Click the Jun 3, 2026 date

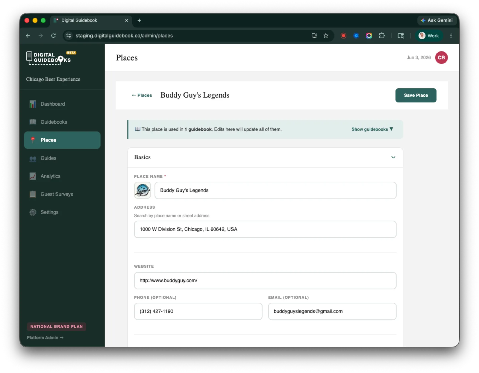(x=419, y=57)
